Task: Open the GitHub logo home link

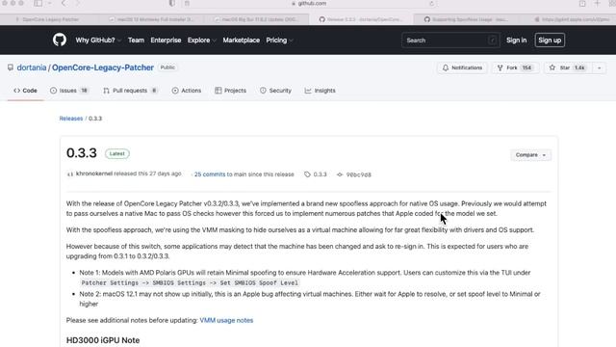Action: tap(60, 40)
